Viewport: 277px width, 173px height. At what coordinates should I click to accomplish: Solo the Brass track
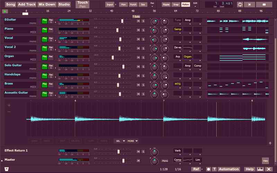tap(143, 84)
